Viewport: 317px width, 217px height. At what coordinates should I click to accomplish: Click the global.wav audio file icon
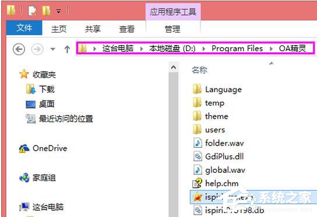[x=198, y=170]
